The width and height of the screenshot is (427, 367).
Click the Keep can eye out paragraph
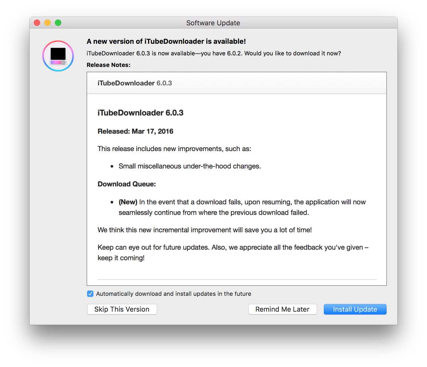(x=233, y=252)
